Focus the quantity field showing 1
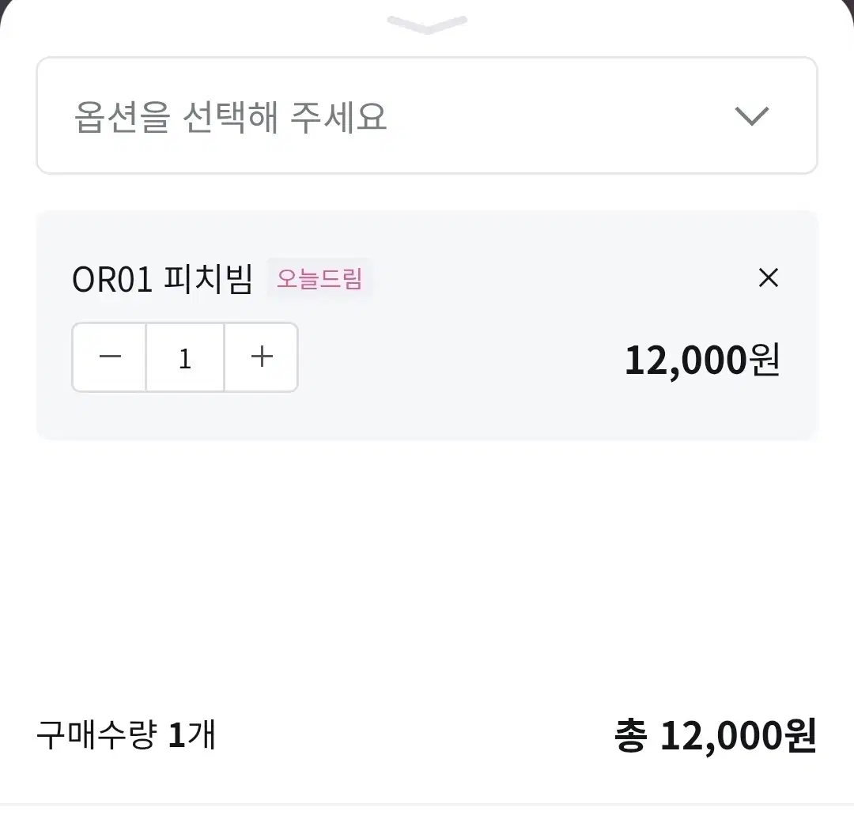854x819 pixels. (x=185, y=357)
